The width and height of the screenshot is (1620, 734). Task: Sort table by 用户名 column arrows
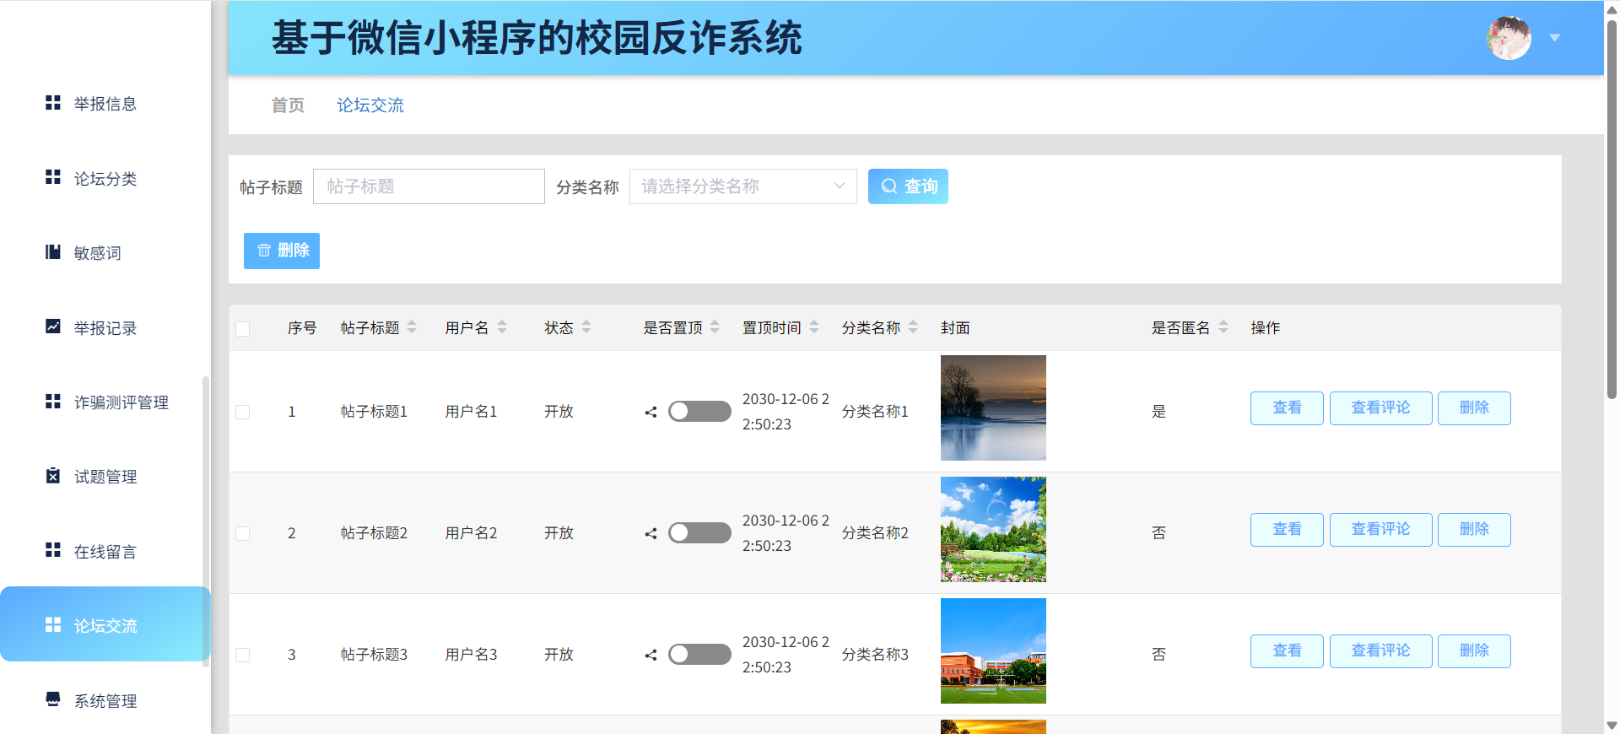pos(502,327)
